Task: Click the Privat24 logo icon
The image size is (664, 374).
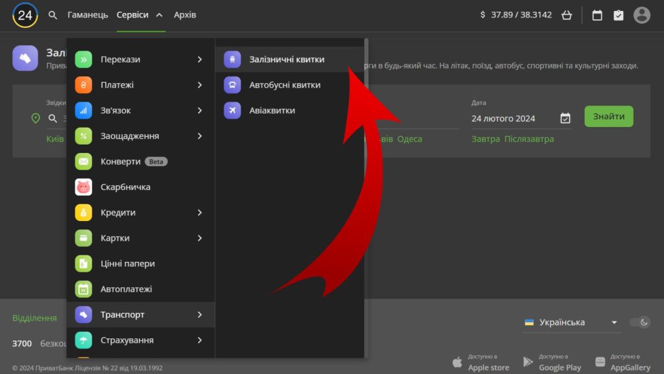Action: pyautogui.click(x=25, y=15)
